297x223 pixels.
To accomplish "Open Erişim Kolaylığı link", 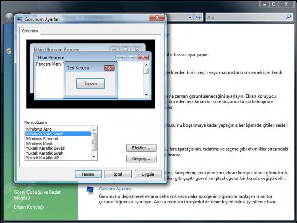I will (29, 207).
